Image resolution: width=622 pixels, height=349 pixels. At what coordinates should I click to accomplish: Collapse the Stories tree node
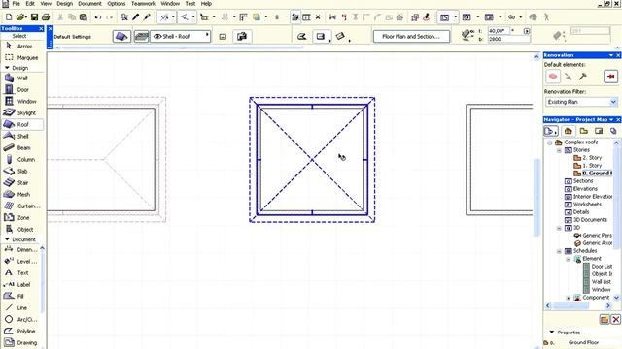(559, 150)
